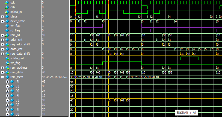Expand the data_cnt signal bus

pyautogui.click(x=2, y=49)
